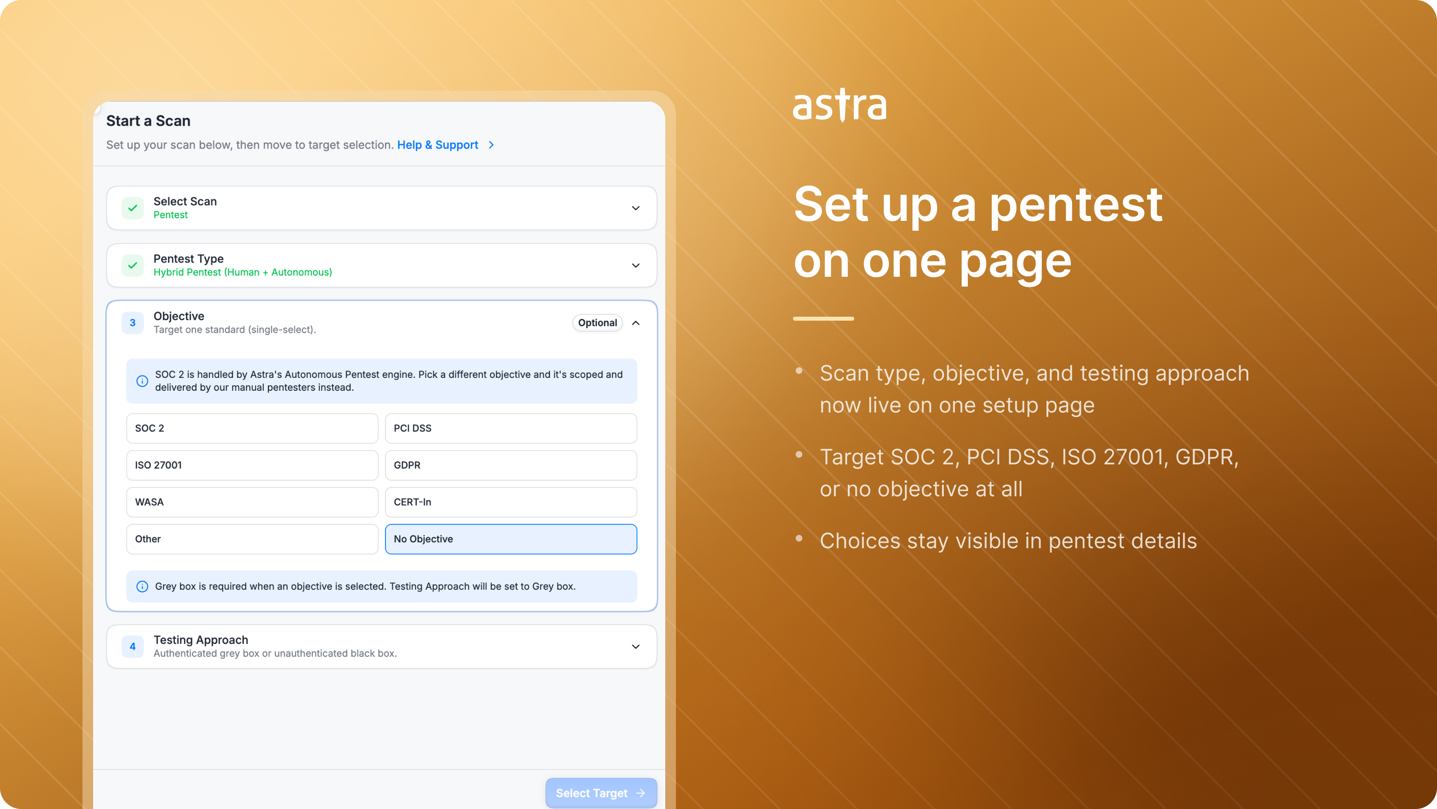Viewport: 1437px width, 809px height.
Task: Click the 'Target one standard (single-select).' subtitle
Action: [x=235, y=330]
